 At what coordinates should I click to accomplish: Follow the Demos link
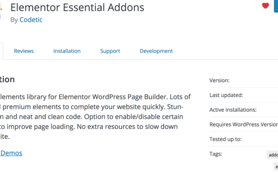[11, 153]
